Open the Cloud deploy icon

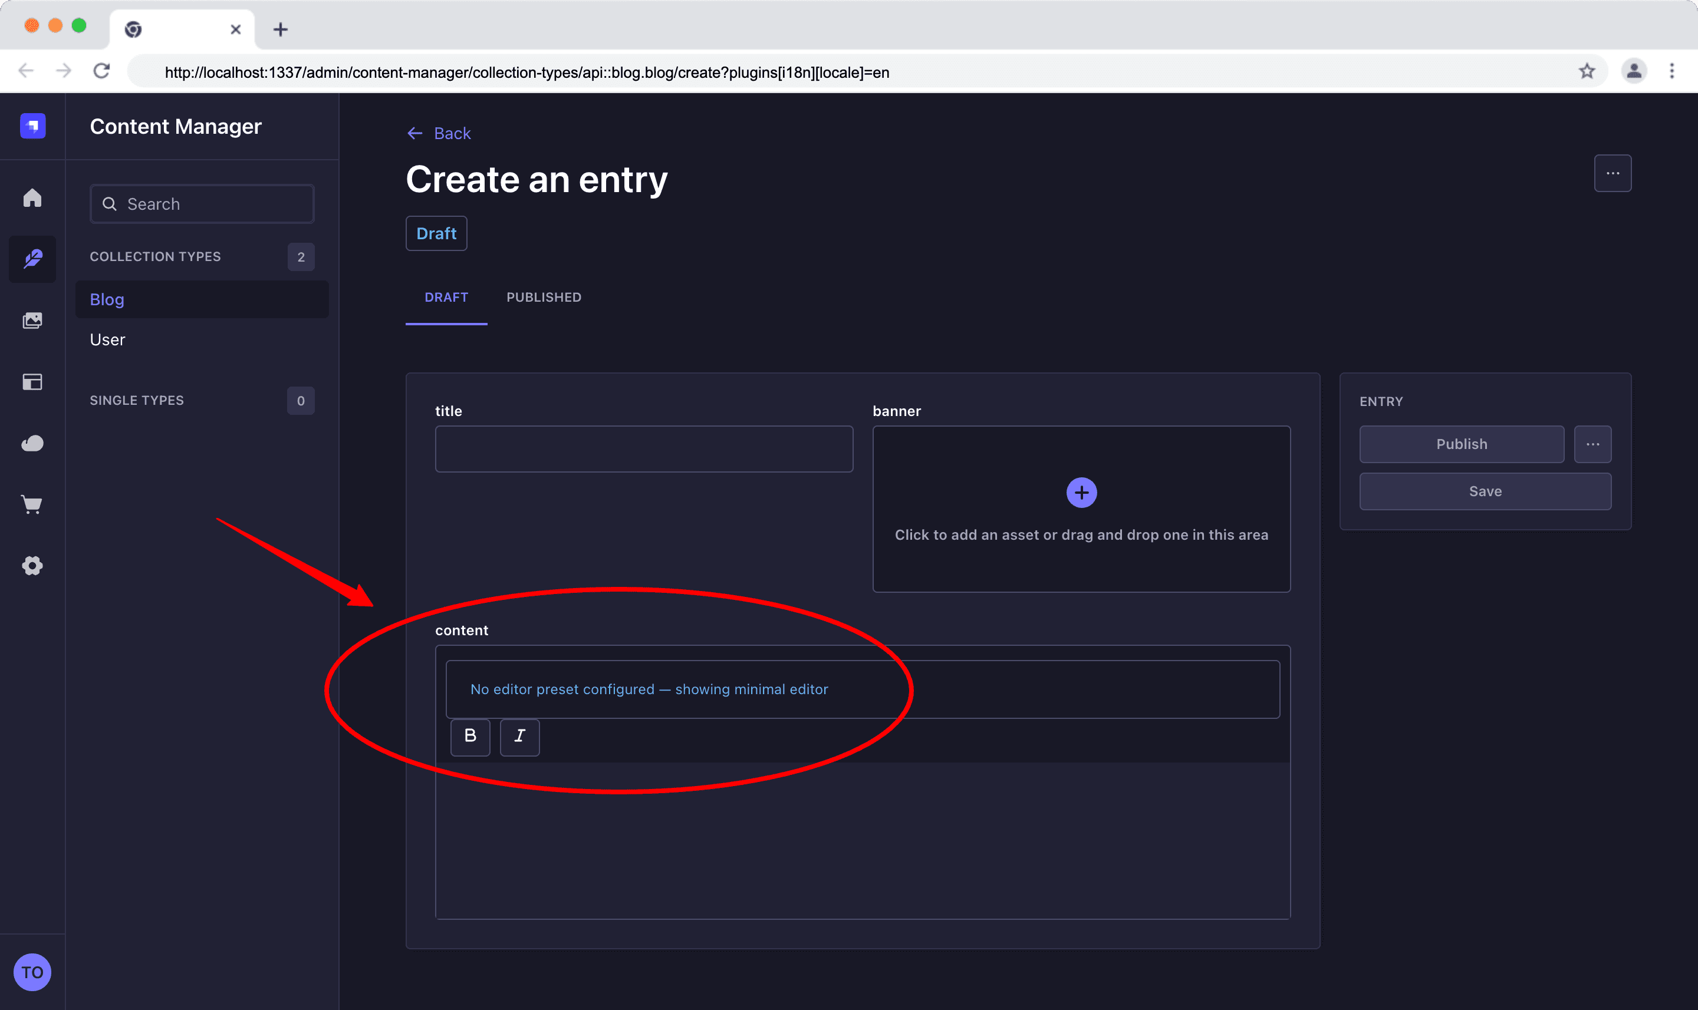(x=32, y=443)
